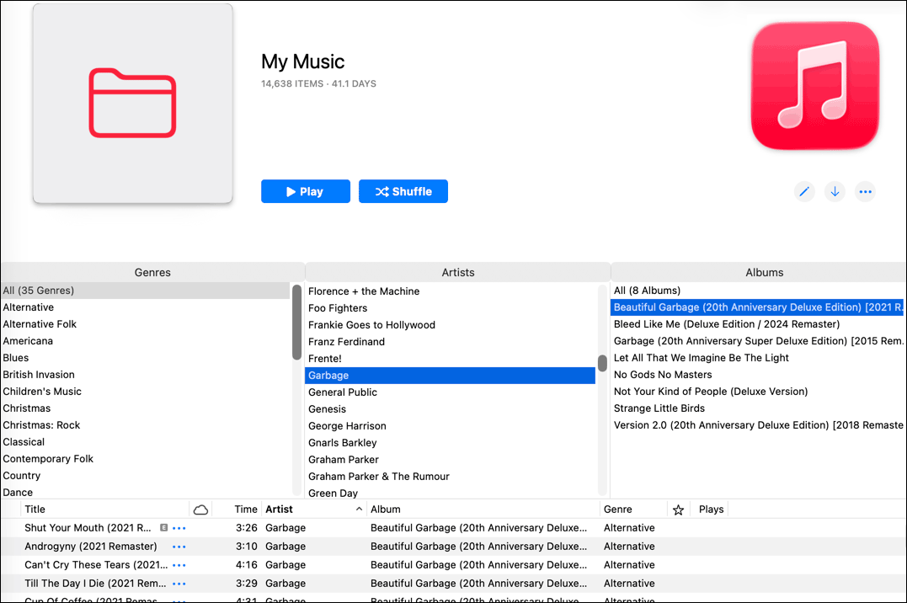Select Foo Fighters in the Artists list
Screen dimensions: 907x603
[x=338, y=307]
